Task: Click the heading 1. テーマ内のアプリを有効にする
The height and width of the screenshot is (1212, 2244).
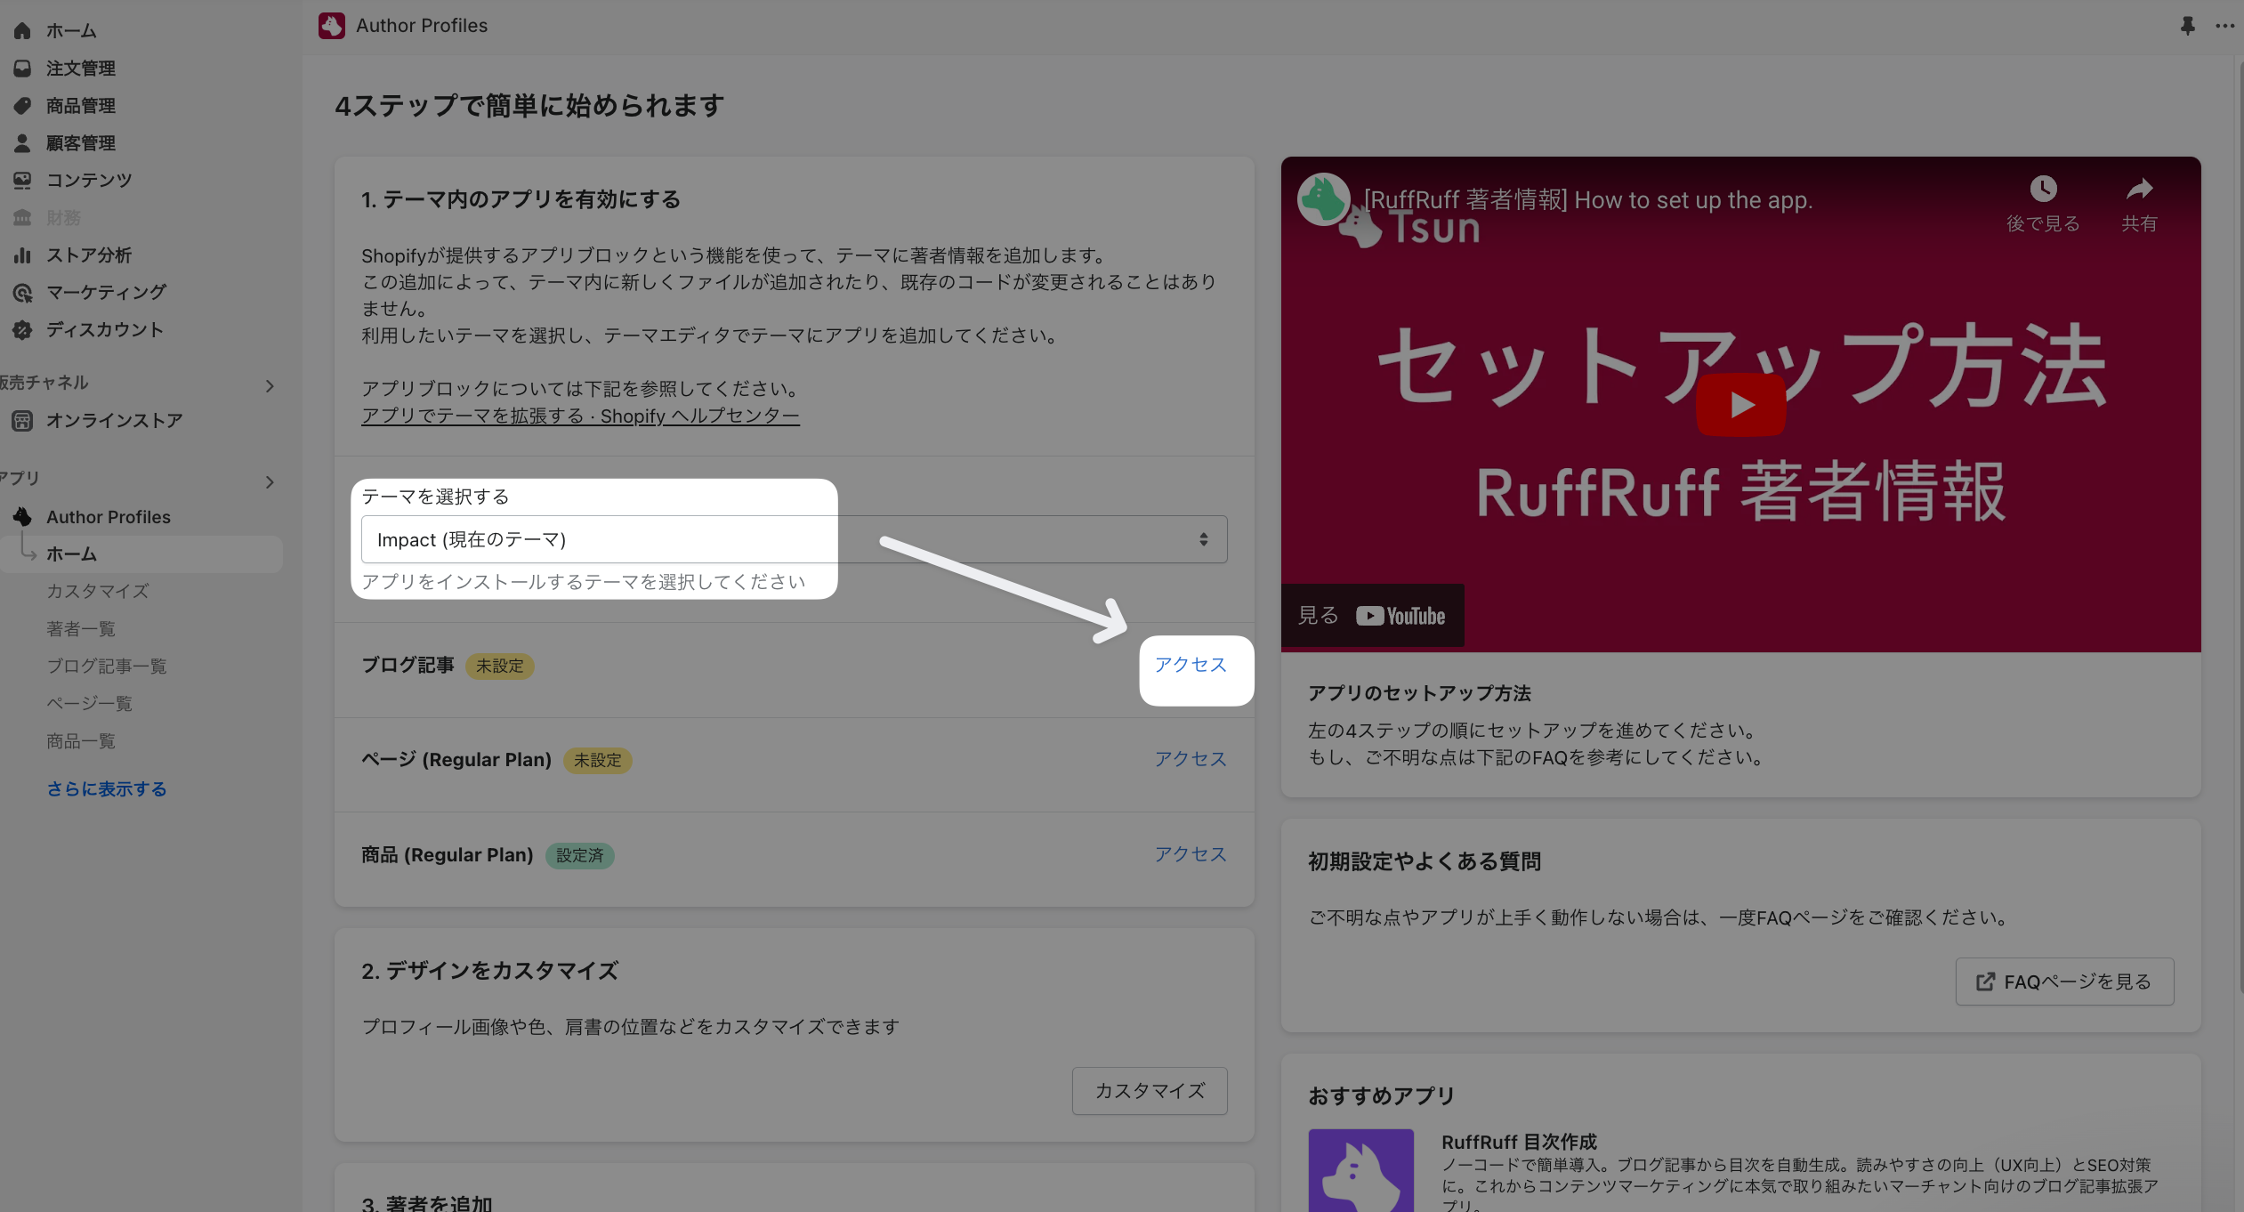Action: pyautogui.click(x=521, y=200)
